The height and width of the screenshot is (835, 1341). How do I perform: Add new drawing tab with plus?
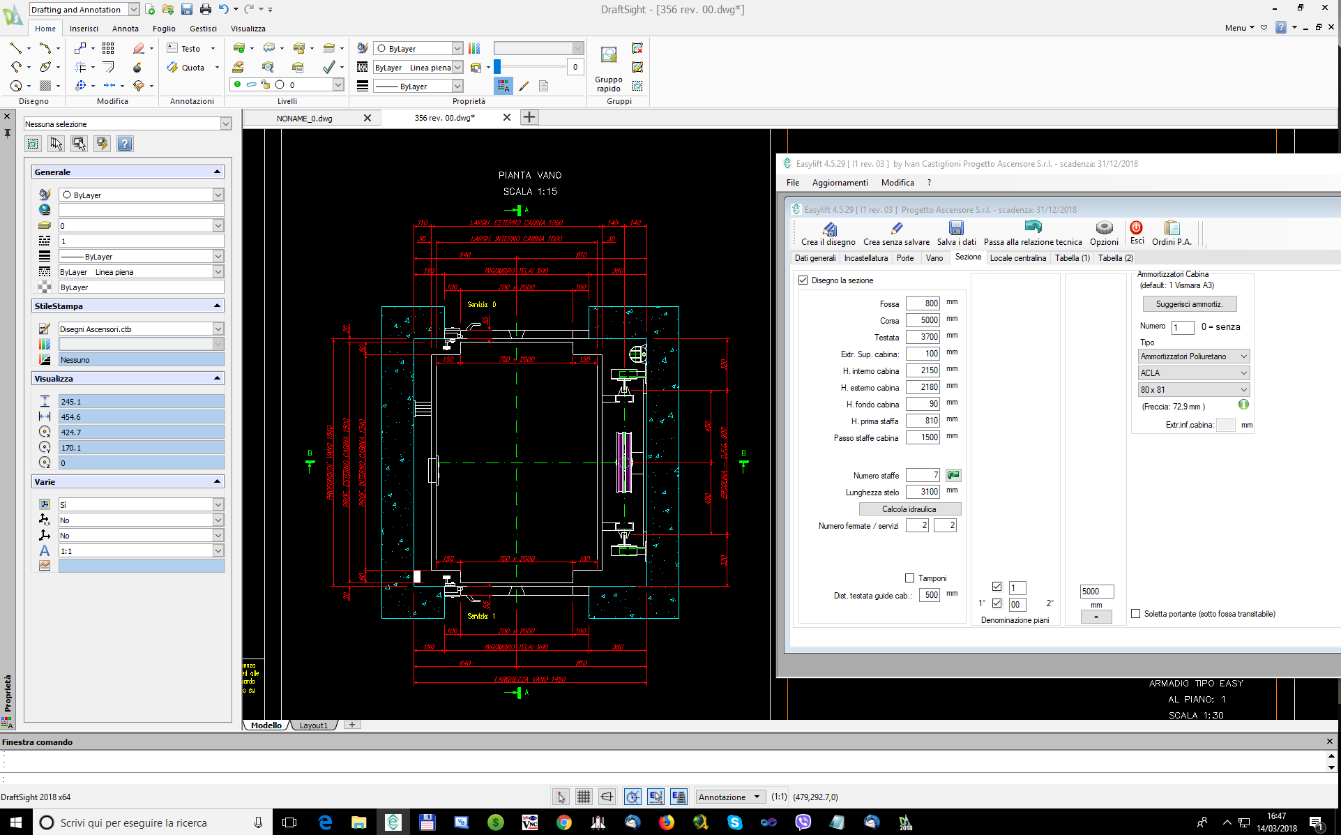tap(529, 117)
